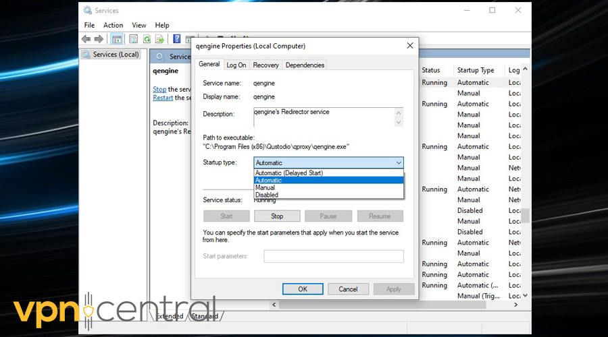
Task: Select the executable path text for qengine.exe
Action: 276,147
